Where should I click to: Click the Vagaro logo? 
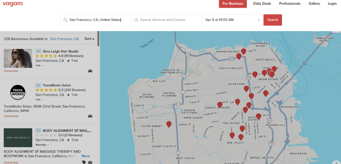click(x=13, y=4)
